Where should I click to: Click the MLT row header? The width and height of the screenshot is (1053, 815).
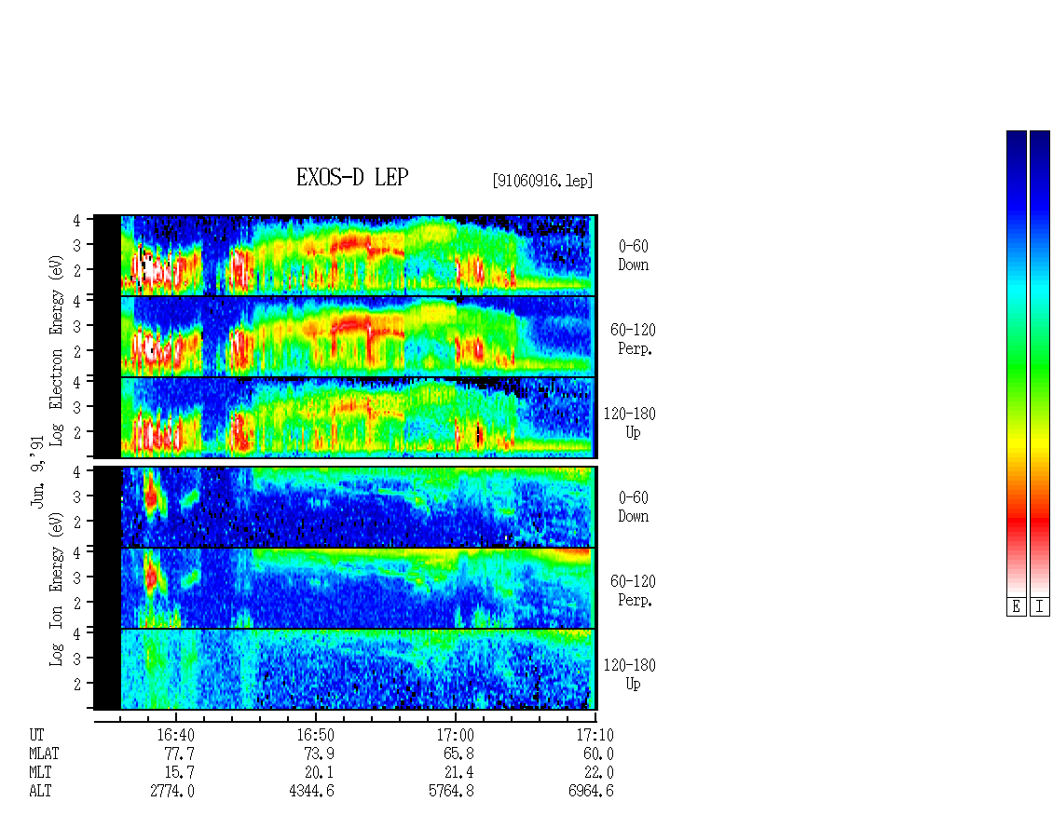[x=40, y=773]
